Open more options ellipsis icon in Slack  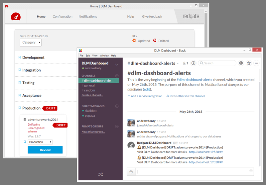coord(256,63)
